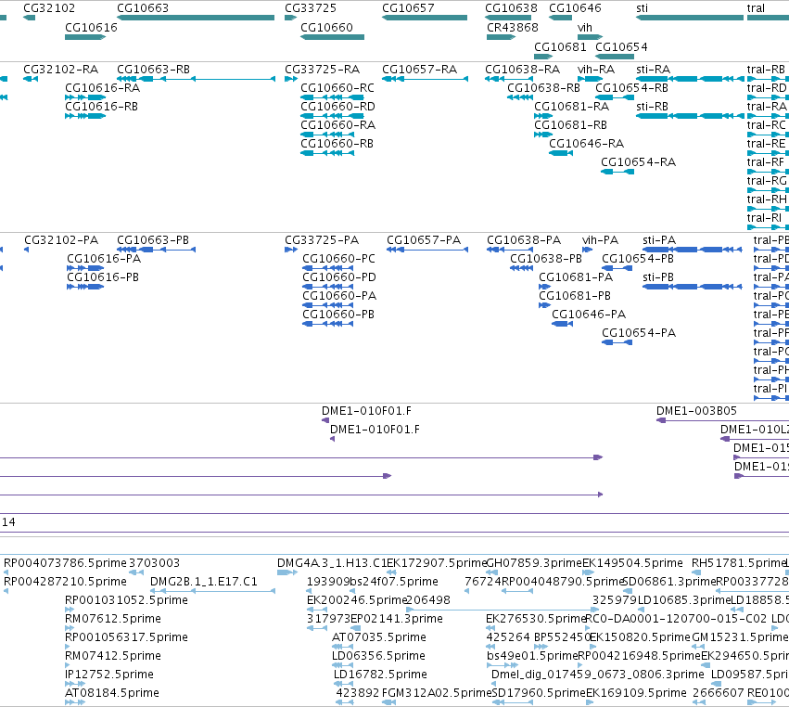
Task: Click the sti gene label
Action: 643,8
